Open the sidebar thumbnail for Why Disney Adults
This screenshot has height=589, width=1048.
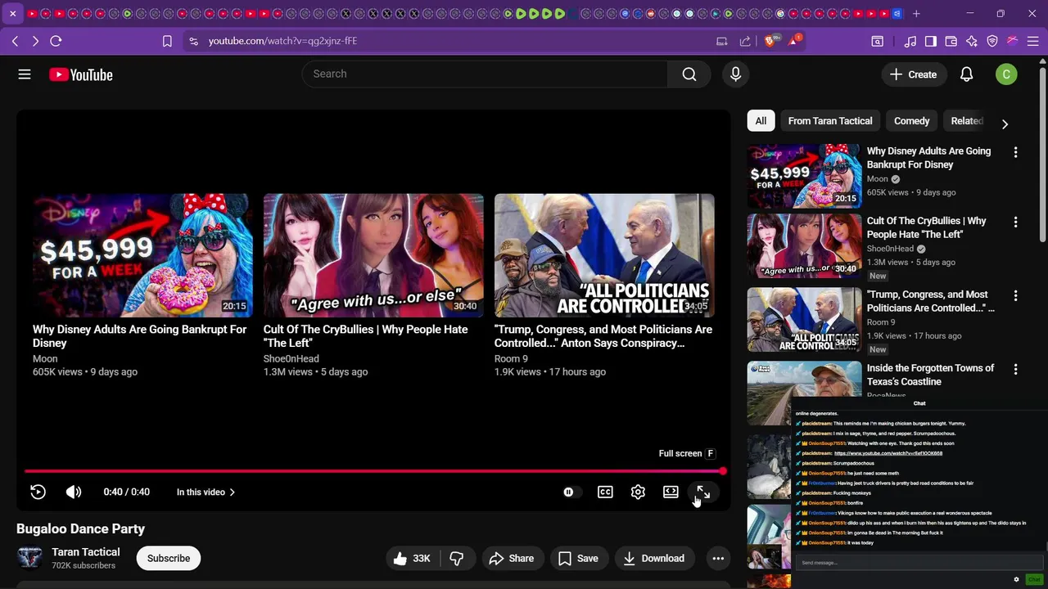point(804,176)
